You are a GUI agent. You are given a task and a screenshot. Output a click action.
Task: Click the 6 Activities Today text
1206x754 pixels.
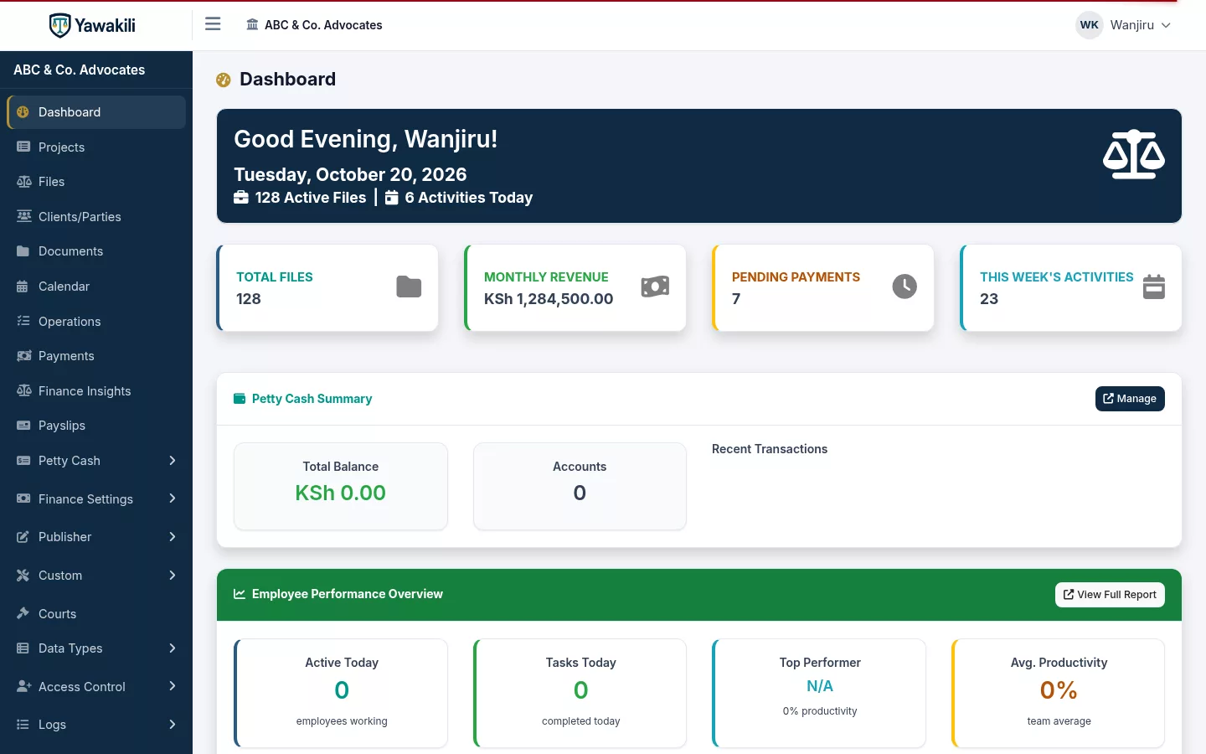[x=469, y=198]
